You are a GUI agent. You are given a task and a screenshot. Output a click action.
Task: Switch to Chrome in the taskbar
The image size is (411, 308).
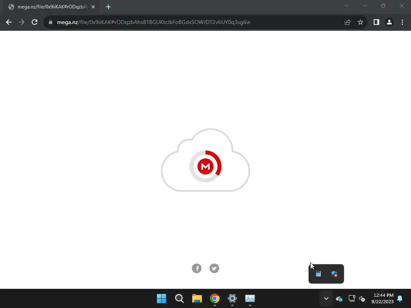(215, 298)
